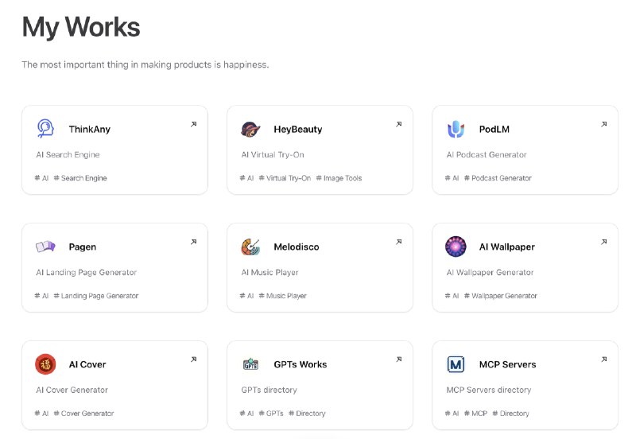This screenshot has height=439, width=636.
Task: Open Melodisco via its external link arrow
Action: [x=399, y=242]
